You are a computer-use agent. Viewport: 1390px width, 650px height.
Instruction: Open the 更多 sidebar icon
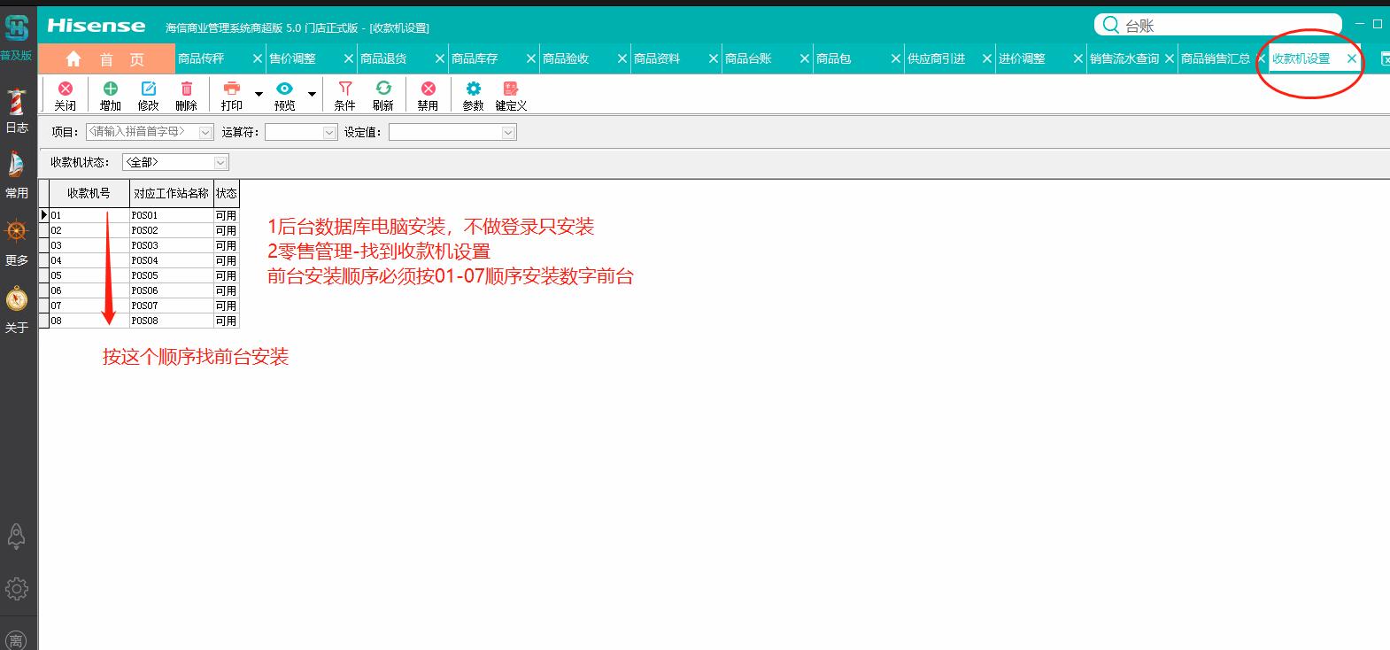pos(17,232)
